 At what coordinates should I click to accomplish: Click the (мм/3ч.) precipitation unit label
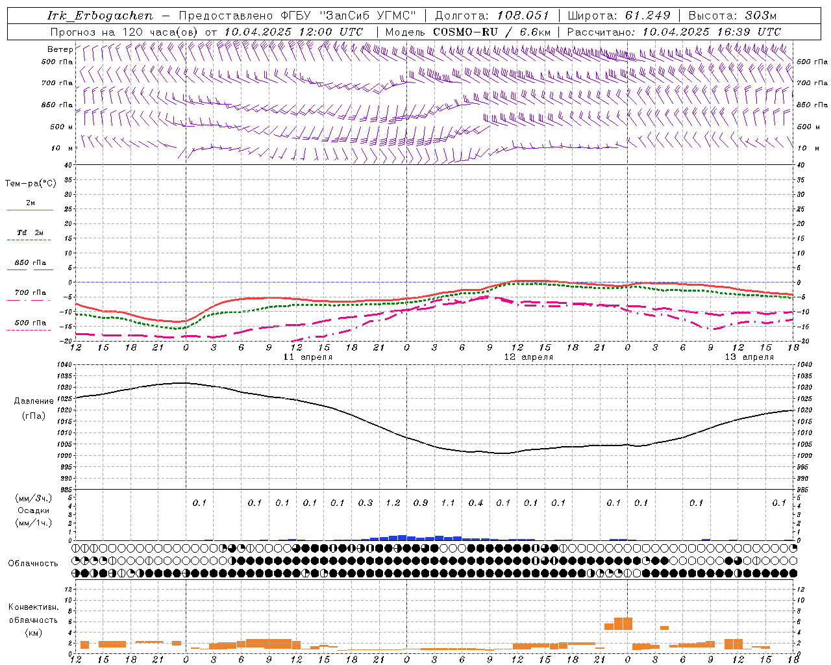click(34, 498)
